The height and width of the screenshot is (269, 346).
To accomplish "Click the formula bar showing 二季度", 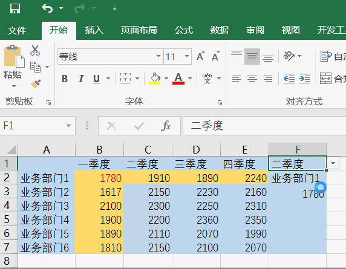I will pos(264,126).
